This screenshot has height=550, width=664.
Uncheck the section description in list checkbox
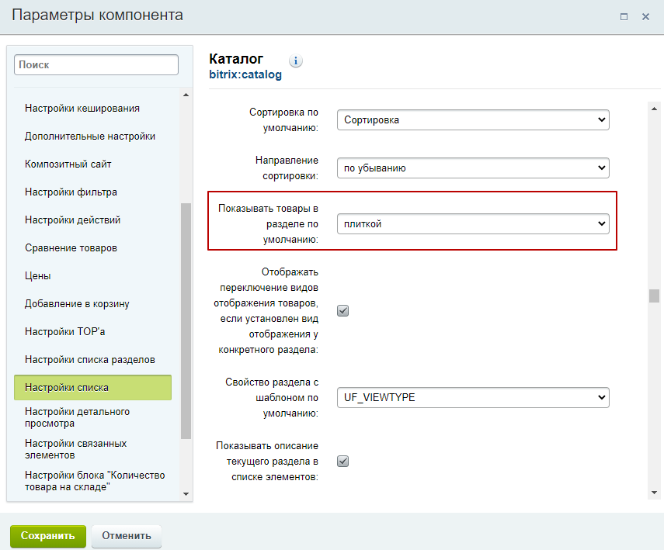[x=343, y=461]
